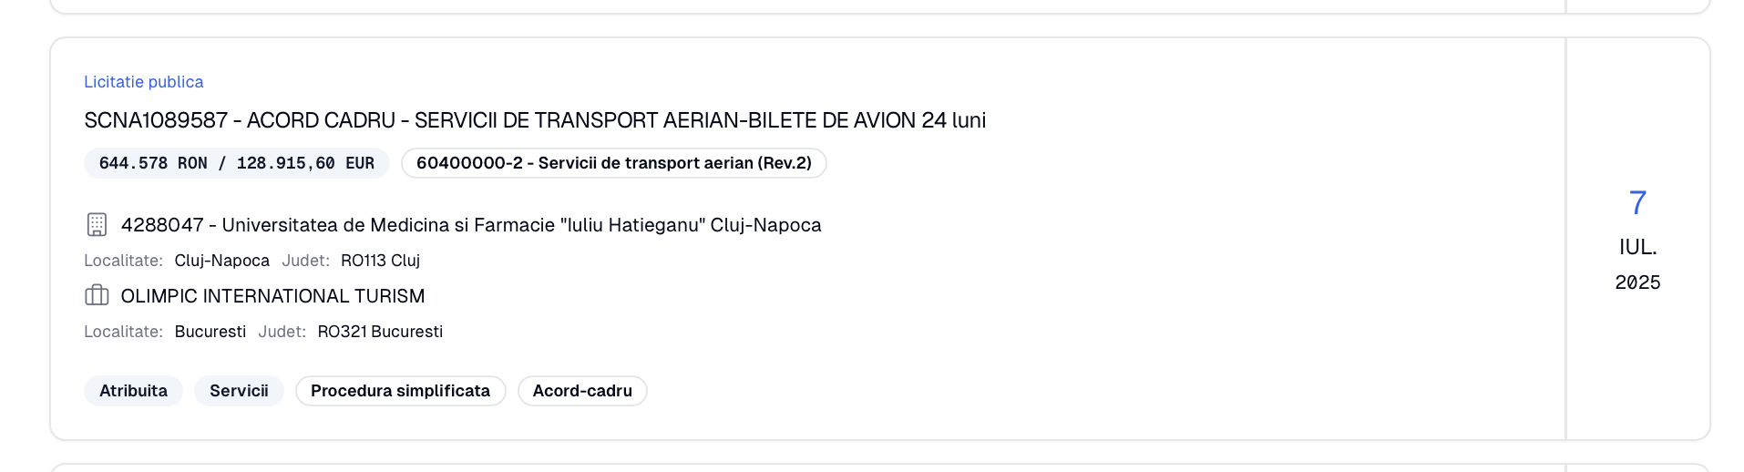
Task: Click the IUL. month label
Action: point(1637,247)
